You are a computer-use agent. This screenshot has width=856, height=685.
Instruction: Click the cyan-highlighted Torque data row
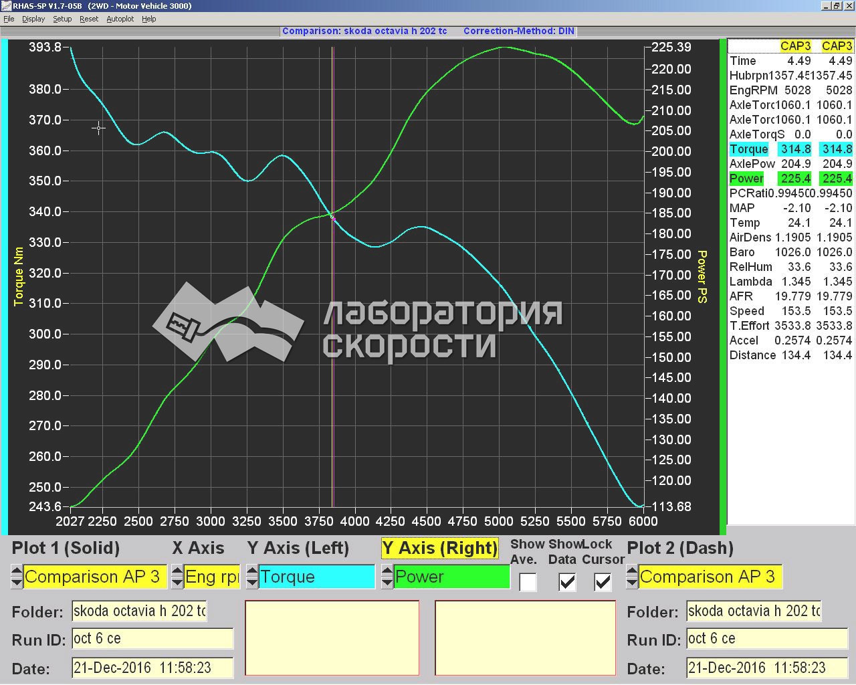coord(790,149)
